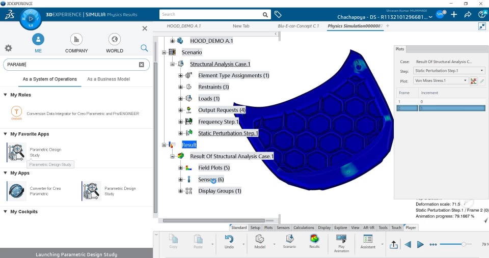This screenshot has height=258, width=489.
Task: Launch Parametric Design Study from favorites
Action: 16,152
